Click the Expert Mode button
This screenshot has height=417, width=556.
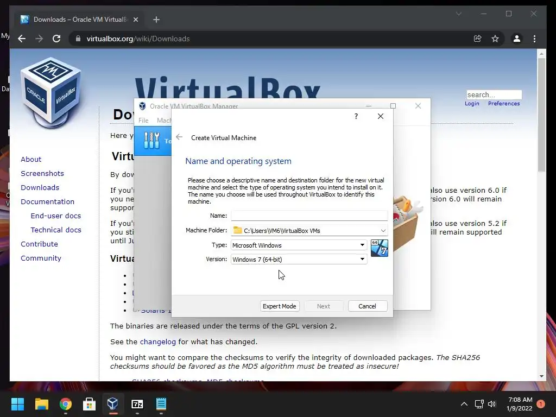click(280, 306)
